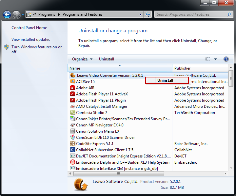The height and width of the screenshot is (196, 236).
Task: Open the Organize menu
Action: [82, 59]
